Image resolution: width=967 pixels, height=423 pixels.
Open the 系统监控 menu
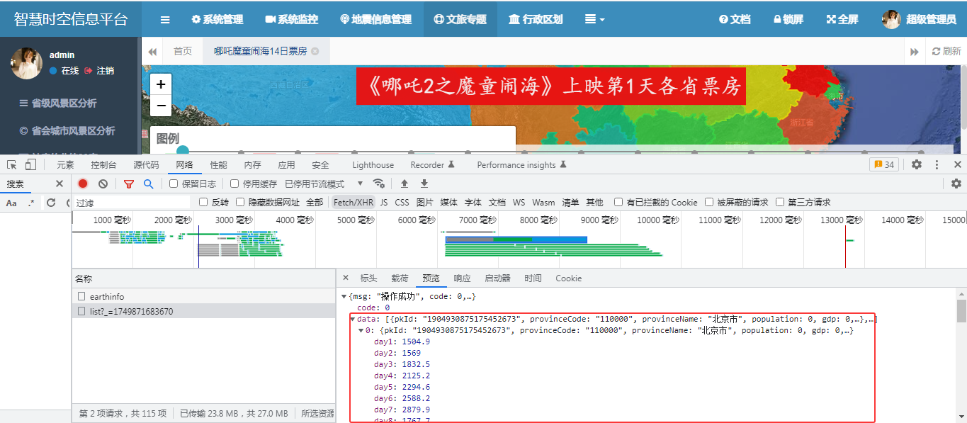point(291,19)
